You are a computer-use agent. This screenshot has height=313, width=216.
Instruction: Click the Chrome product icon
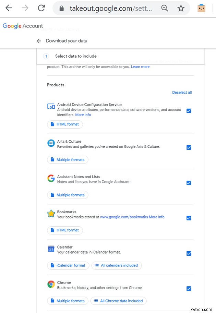pyautogui.click(x=51, y=284)
